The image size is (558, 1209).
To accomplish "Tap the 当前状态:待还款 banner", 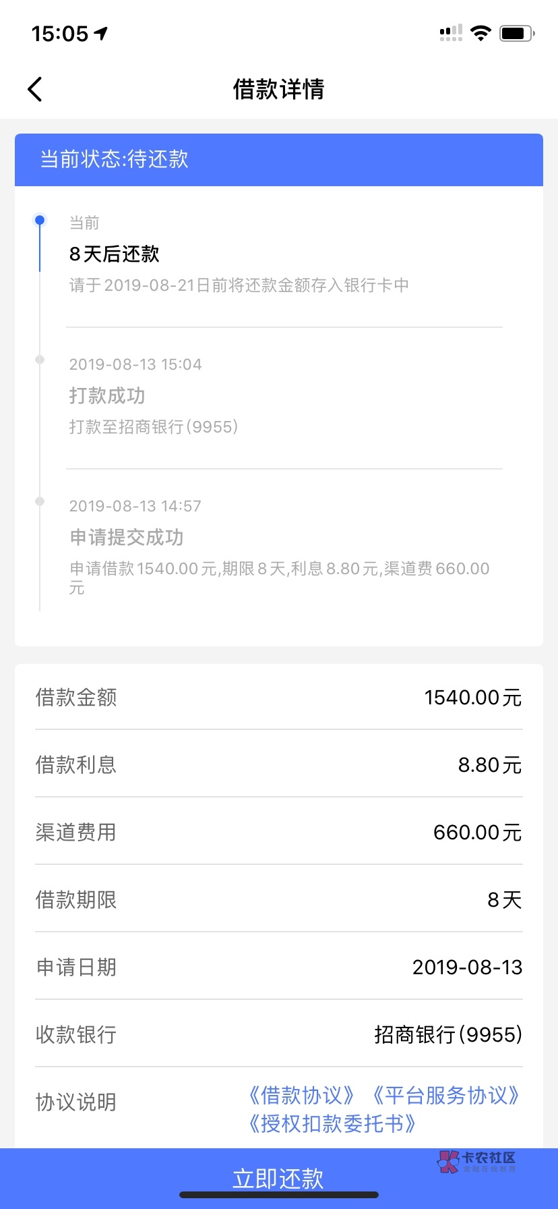I will pos(279,160).
